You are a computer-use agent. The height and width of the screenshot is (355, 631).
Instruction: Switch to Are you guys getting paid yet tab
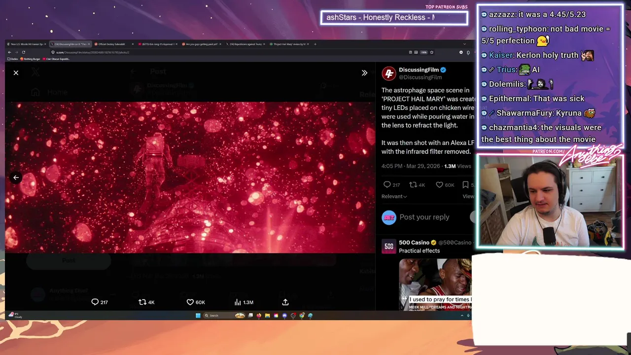coord(201,44)
